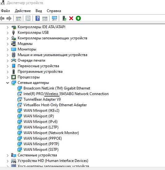Expand Контроллеры IDE ATA/ATAPI node
165x170 pixels.
8,27
